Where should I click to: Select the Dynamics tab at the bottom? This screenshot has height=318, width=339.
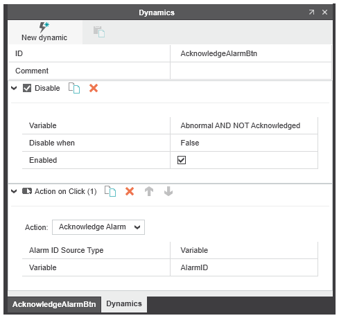pyautogui.click(x=124, y=304)
